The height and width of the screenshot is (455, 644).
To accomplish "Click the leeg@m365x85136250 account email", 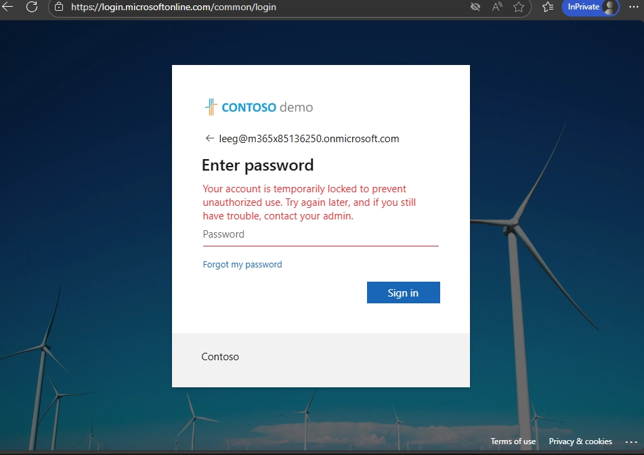I will (x=308, y=138).
